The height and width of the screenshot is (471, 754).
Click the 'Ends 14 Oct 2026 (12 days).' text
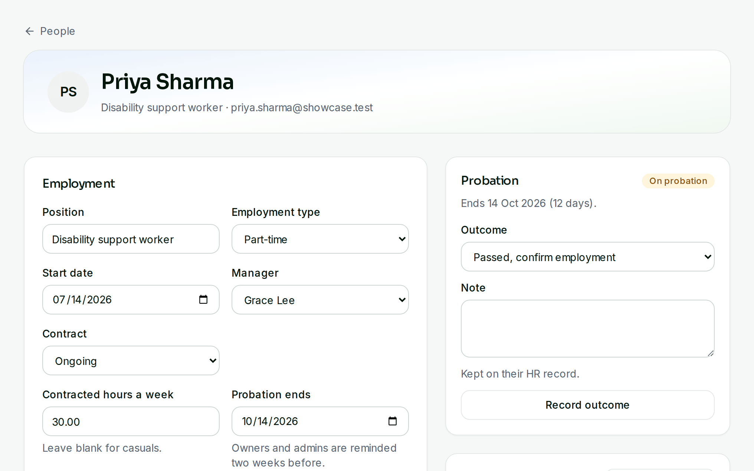click(x=529, y=203)
